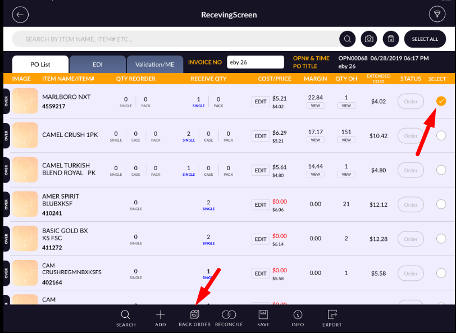Click the magnifier search icon in search bar

[347, 39]
